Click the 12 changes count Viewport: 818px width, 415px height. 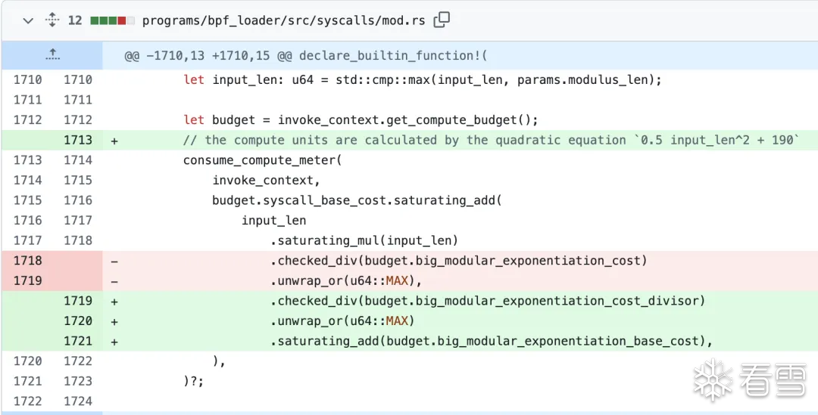pos(75,21)
